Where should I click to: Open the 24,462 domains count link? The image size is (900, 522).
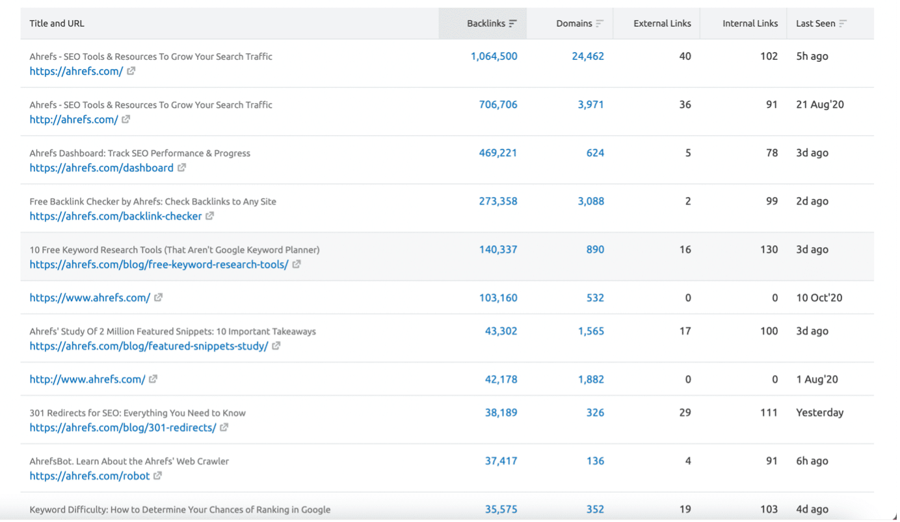tap(587, 57)
